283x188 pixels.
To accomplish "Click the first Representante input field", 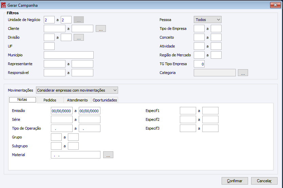I will (x=55, y=64).
